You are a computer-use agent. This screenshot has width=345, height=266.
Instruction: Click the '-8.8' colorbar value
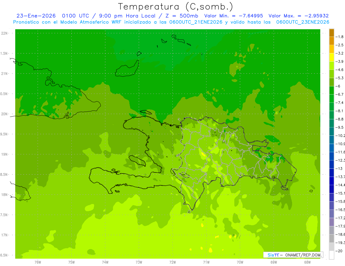click(x=340, y=119)
